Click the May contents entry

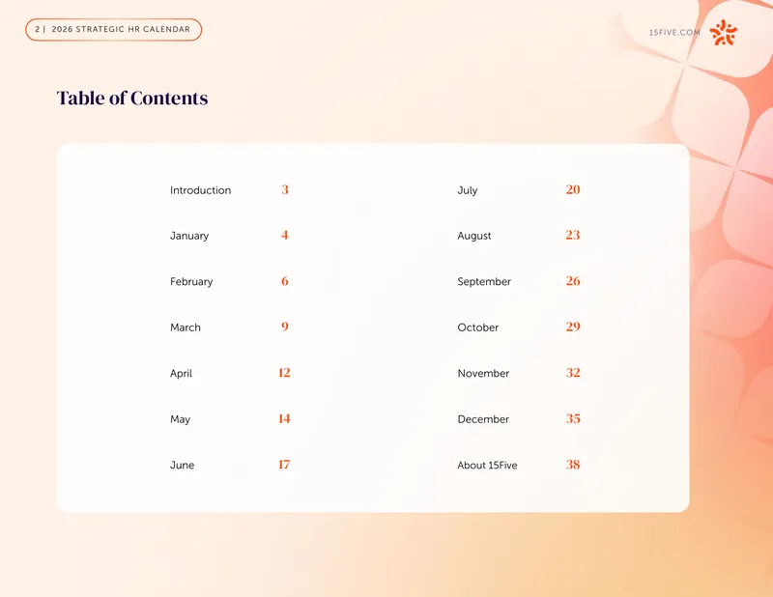click(x=180, y=419)
